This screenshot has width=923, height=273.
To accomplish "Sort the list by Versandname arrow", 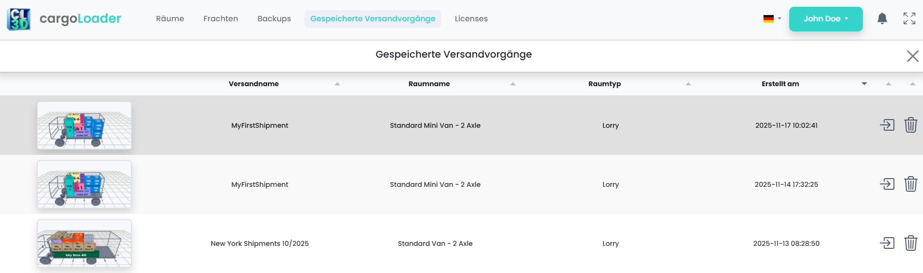I will 337,84.
